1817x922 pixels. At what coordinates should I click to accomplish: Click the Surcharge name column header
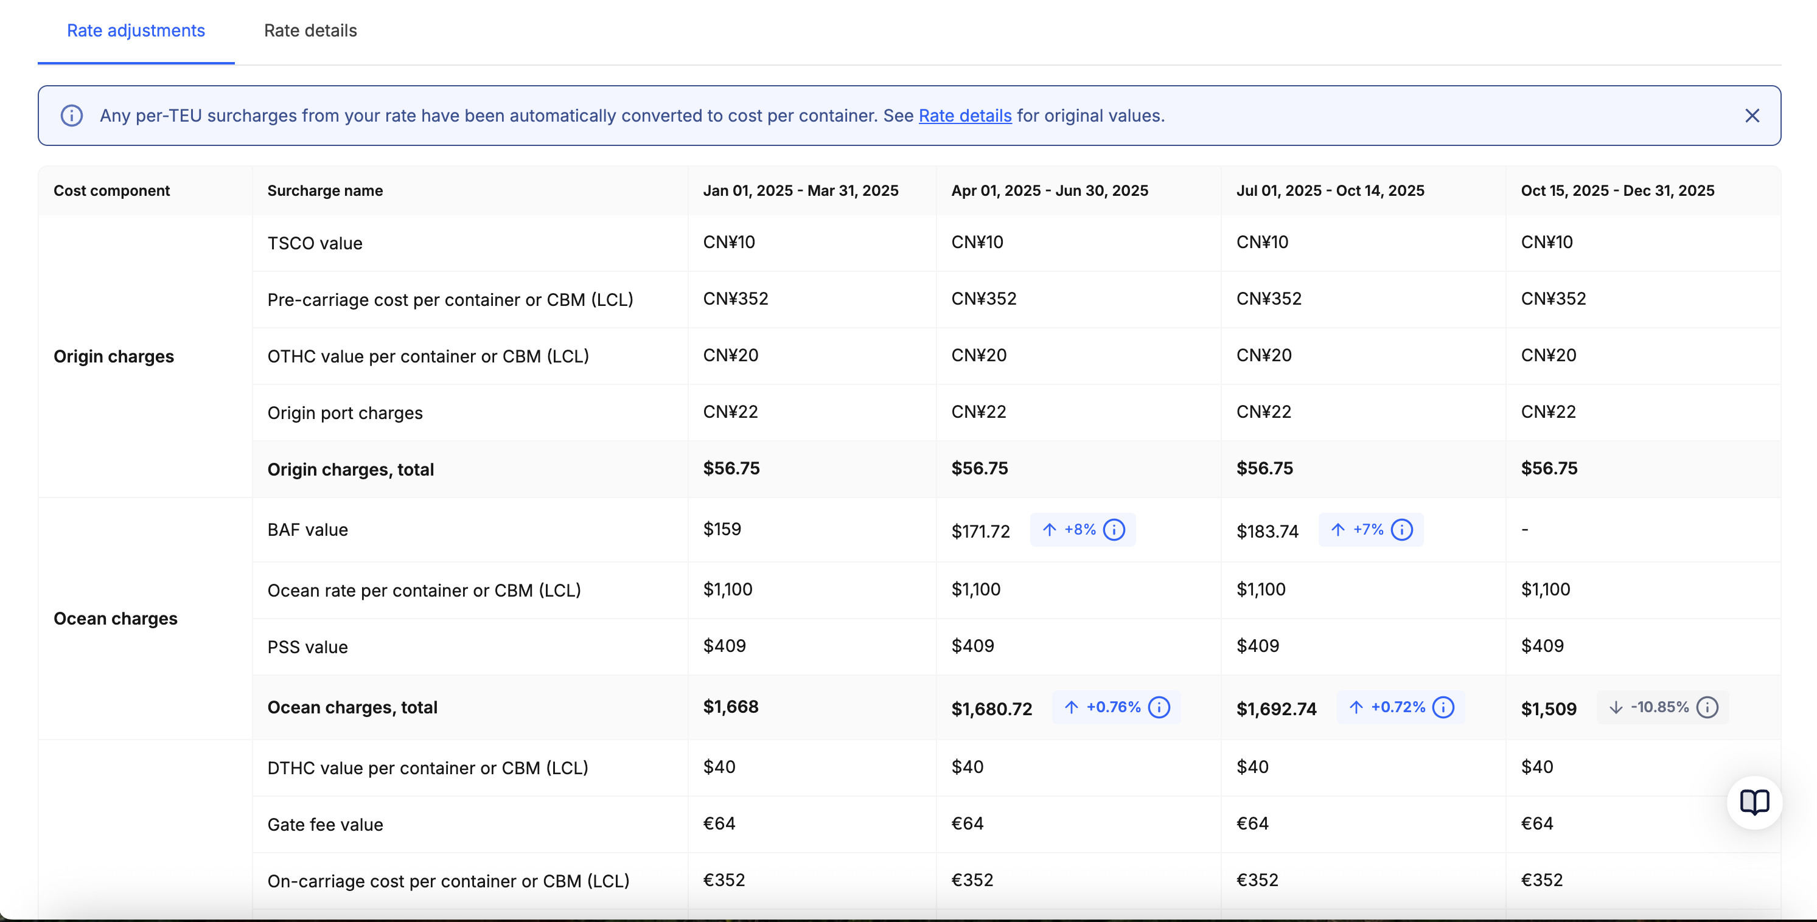(324, 190)
